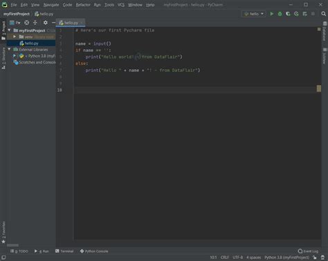Collapse the myFirstProject tree node
328x261 pixels.
[9, 30]
